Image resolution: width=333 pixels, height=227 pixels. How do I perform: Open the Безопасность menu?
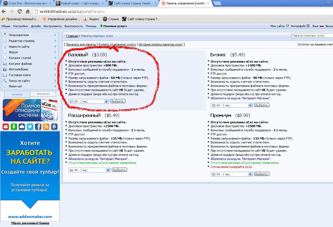(x=74, y=26)
